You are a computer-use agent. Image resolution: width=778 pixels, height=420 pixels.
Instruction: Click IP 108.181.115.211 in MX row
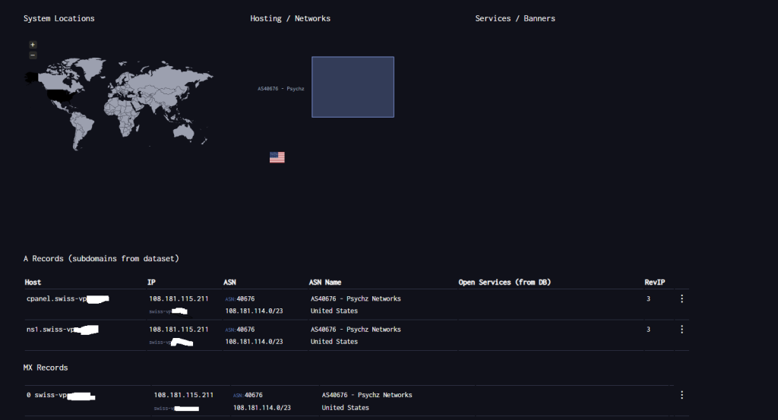[x=183, y=395]
